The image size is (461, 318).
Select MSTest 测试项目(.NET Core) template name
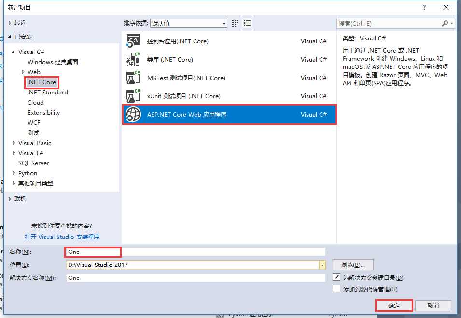[186, 78]
